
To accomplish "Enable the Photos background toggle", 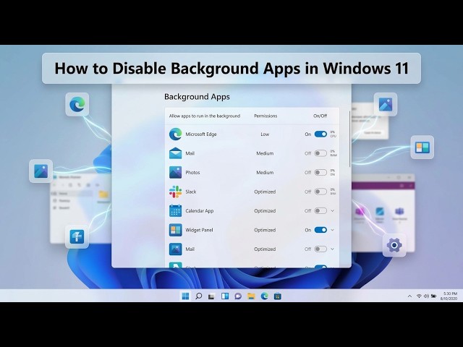I will click(320, 173).
